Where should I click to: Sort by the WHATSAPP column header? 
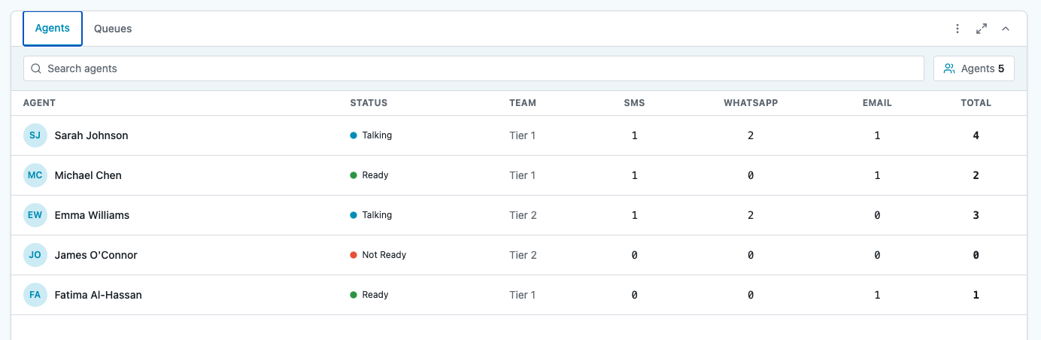click(751, 103)
